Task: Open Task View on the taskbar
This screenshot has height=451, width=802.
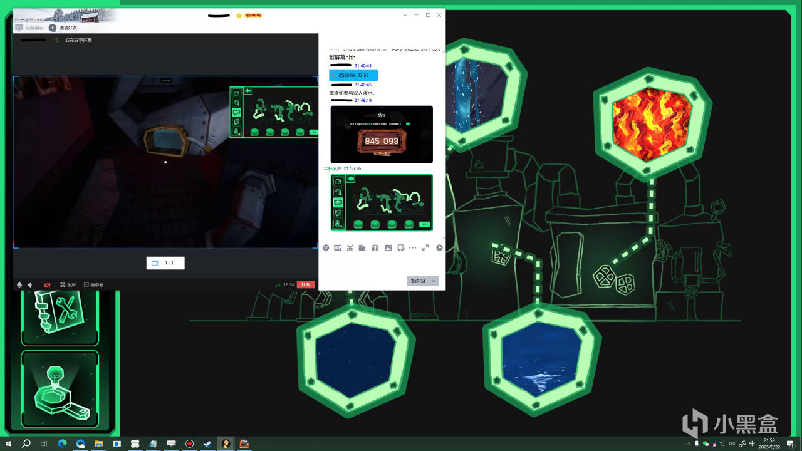Action: (44, 443)
